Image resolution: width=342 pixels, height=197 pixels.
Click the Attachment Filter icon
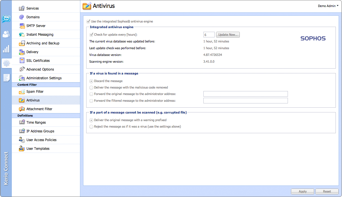[x=22, y=109]
